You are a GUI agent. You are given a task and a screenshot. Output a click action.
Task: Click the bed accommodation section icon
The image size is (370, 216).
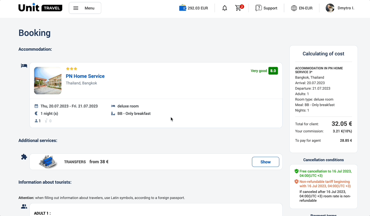click(x=24, y=66)
